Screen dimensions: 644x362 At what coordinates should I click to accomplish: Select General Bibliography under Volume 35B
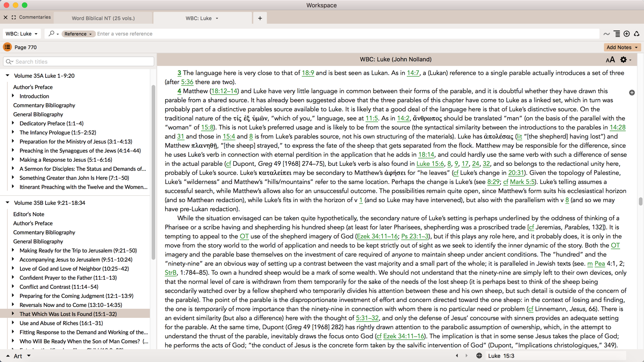tap(38, 242)
